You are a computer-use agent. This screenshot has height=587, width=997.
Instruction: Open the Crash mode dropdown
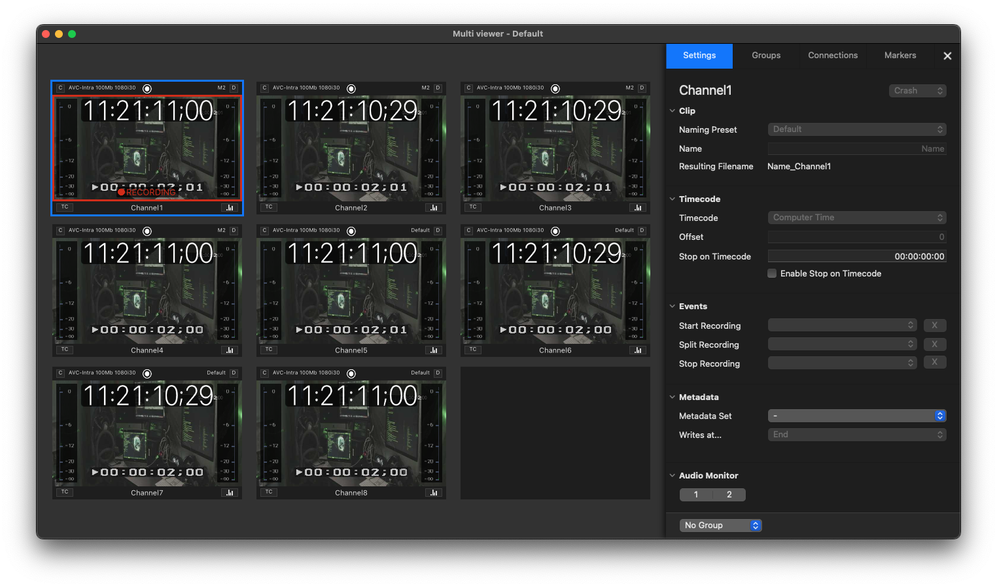point(917,91)
